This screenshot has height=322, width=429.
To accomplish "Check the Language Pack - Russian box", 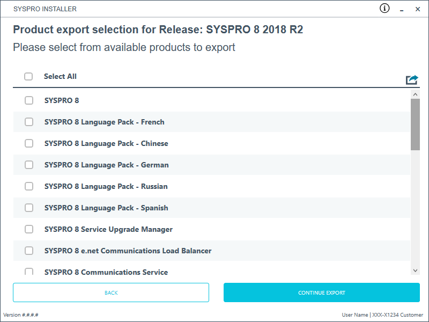I will click(x=29, y=186).
